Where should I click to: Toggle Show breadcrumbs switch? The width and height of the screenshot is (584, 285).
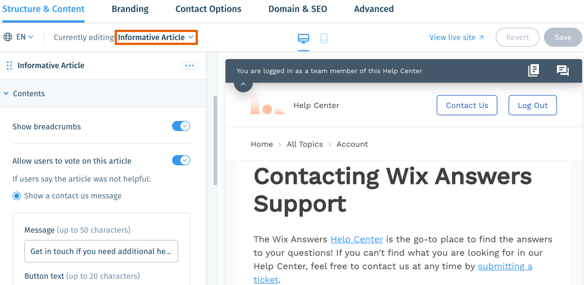pyautogui.click(x=181, y=126)
